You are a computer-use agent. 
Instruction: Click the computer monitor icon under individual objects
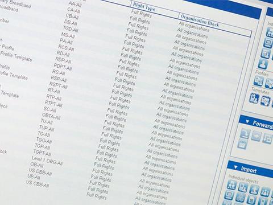coord(268,43)
